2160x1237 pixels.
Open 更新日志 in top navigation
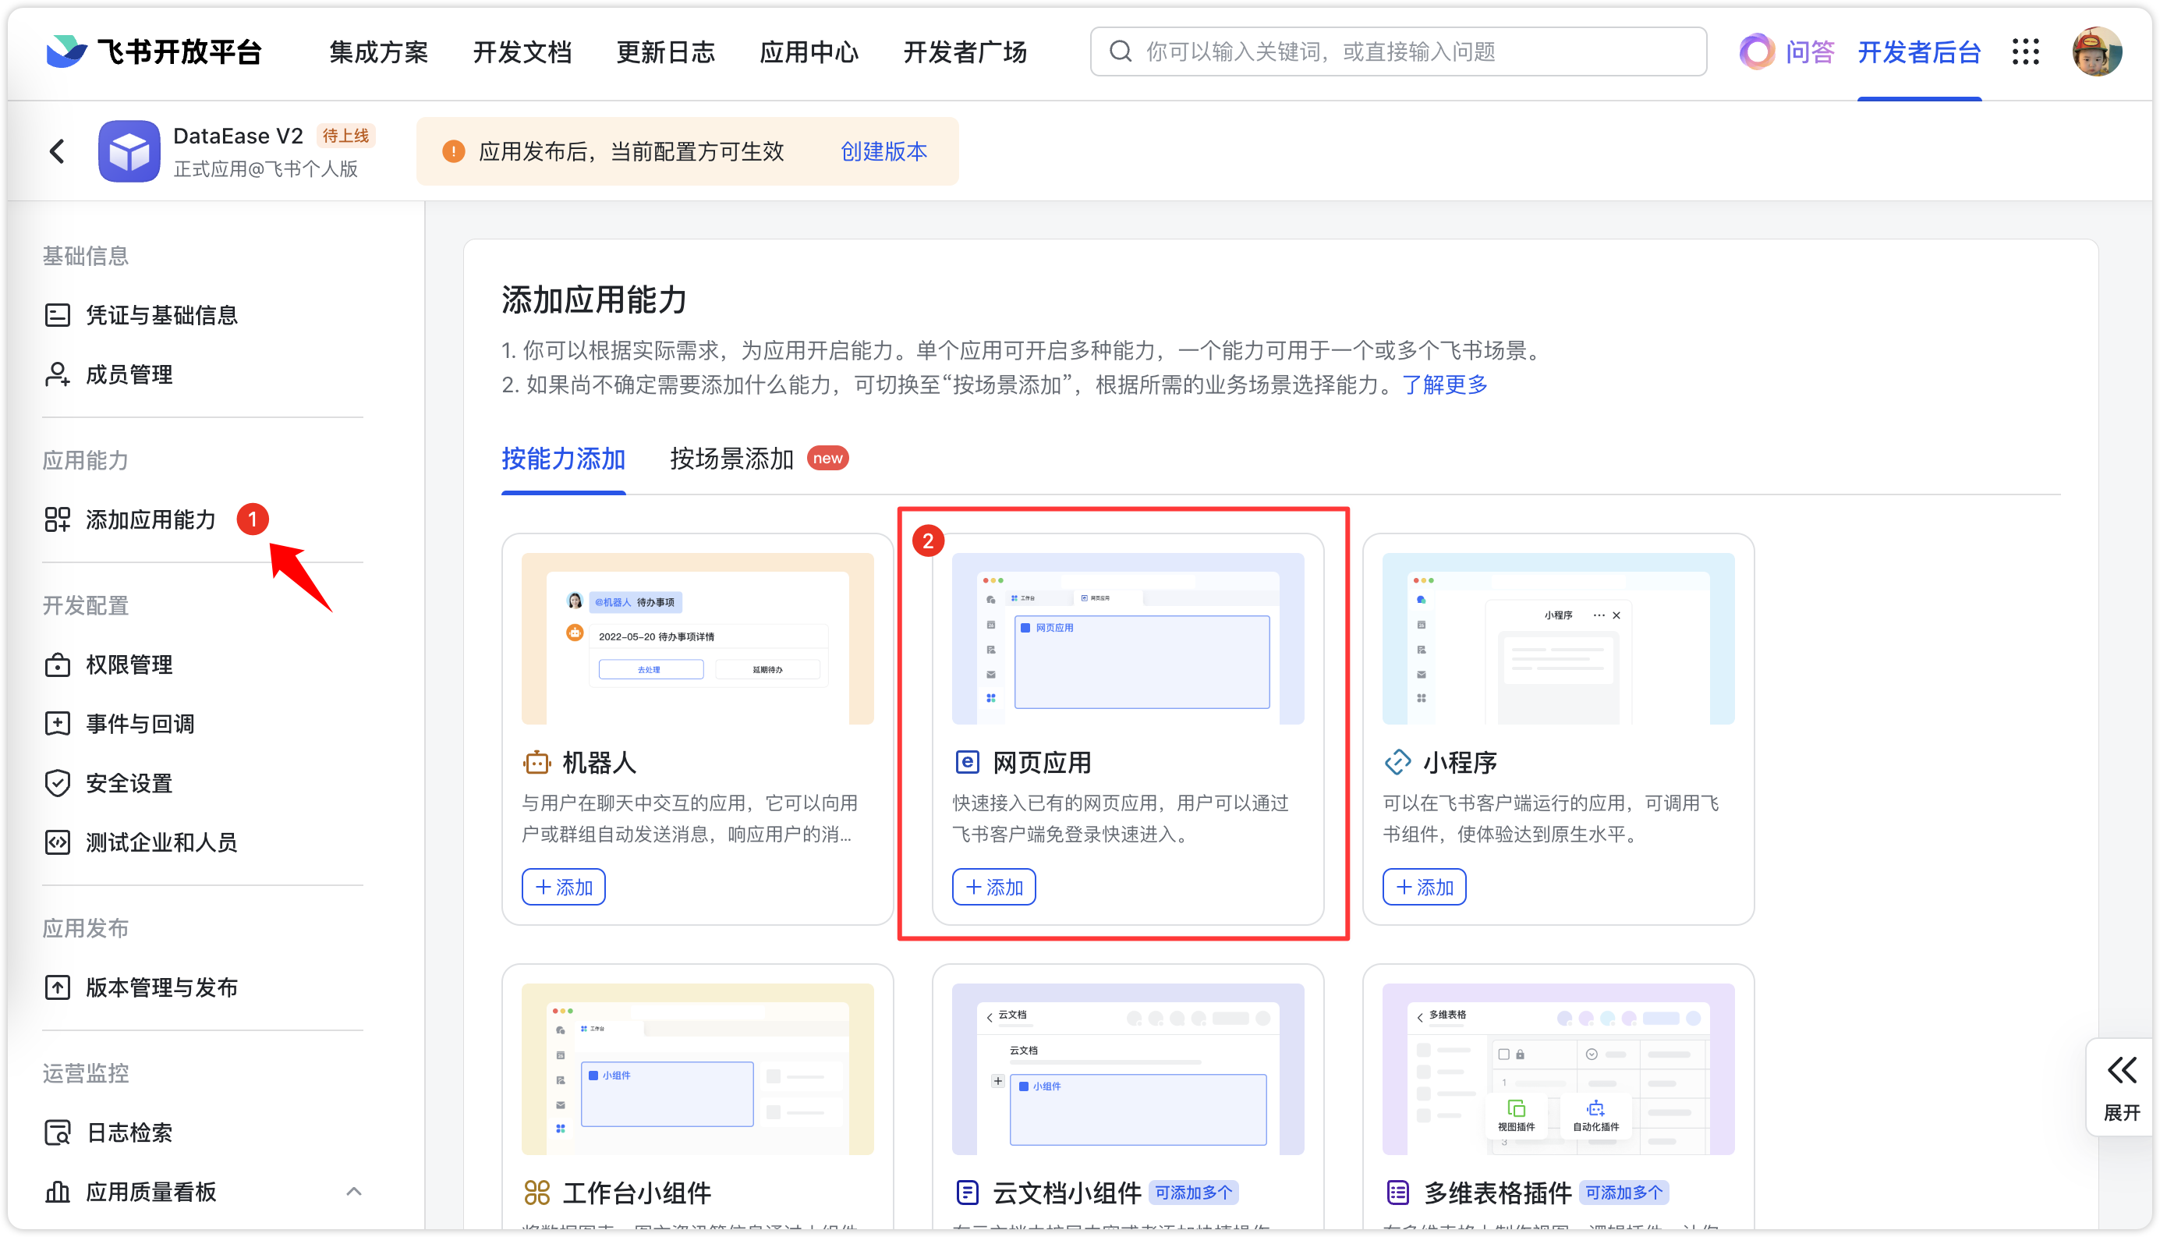pyautogui.click(x=665, y=51)
